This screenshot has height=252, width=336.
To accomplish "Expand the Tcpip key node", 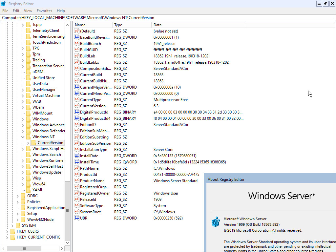I will point(23,25).
